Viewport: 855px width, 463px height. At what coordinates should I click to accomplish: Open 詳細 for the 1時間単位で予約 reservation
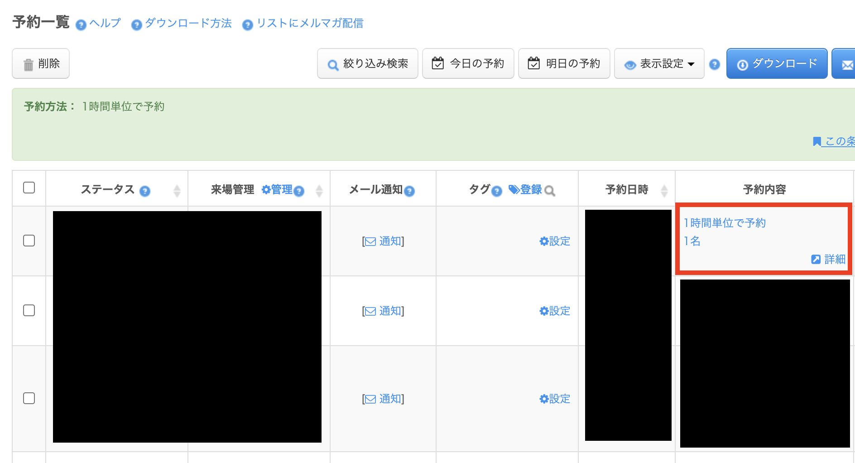tap(829, 259)
